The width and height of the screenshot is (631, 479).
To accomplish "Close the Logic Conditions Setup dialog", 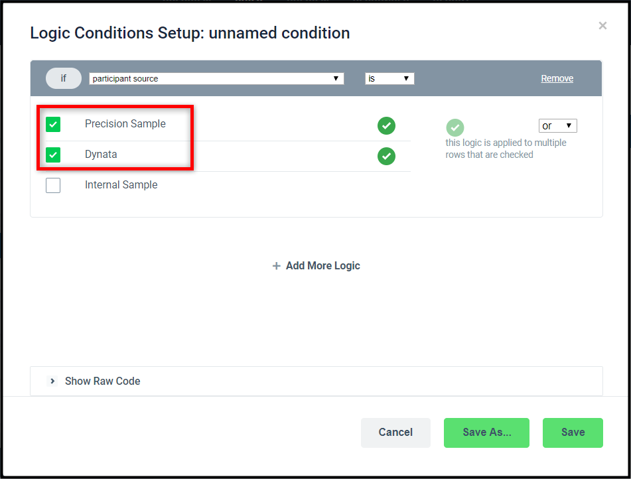I will click(x=602, y=26).
